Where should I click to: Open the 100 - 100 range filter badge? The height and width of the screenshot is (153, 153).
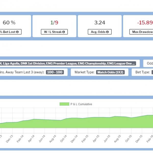tap(55, 72)
